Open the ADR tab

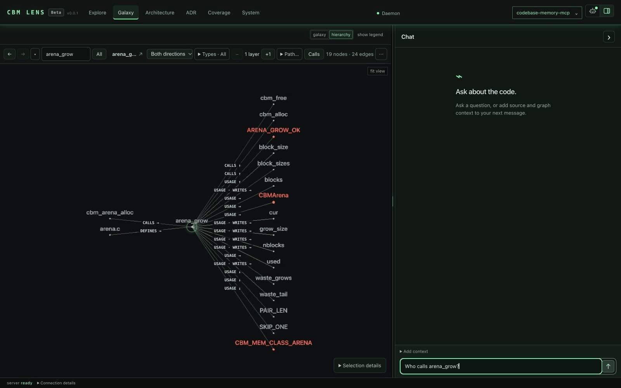pyautogui.click(x=191, y=12)
